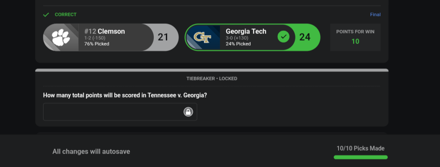The height and width of the screenshot is (167, 440).
Task: Click the Points For Win 10 box
Action: point(355,37)
